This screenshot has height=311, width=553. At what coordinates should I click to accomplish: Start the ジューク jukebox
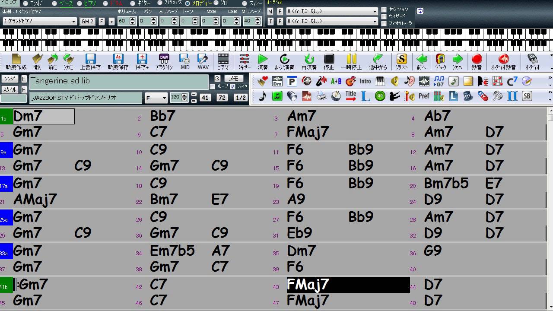click(440, 62)
